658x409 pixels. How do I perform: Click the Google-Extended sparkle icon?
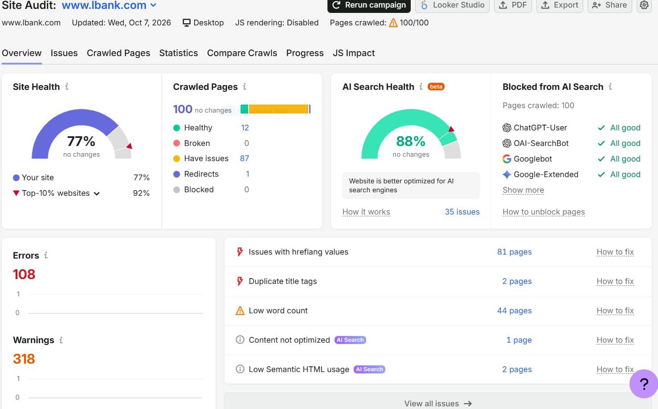point(507,174)
